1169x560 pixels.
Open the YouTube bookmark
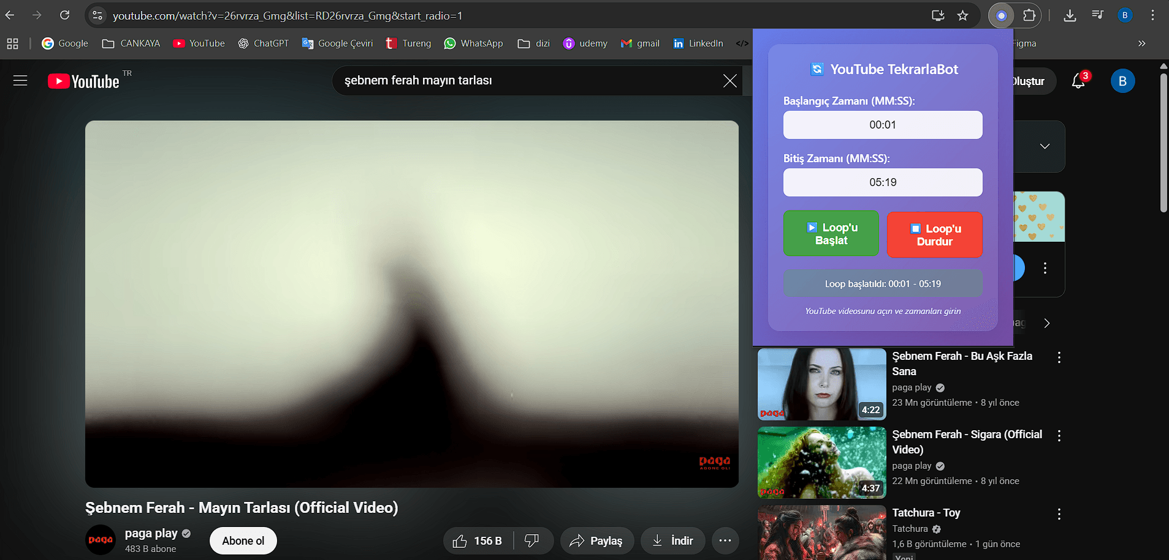pyautogui.click(x=199, y=43)
